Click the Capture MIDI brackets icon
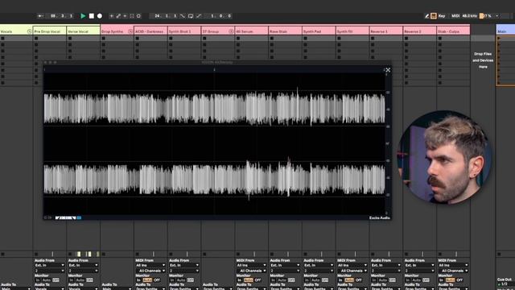Viewport: 515px width, 290px height. 132,16
